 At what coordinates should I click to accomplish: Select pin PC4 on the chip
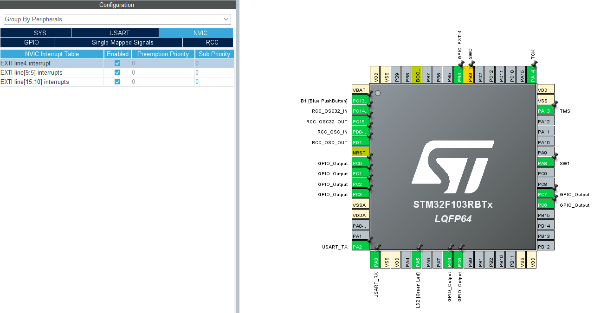(x=449, y=260)
